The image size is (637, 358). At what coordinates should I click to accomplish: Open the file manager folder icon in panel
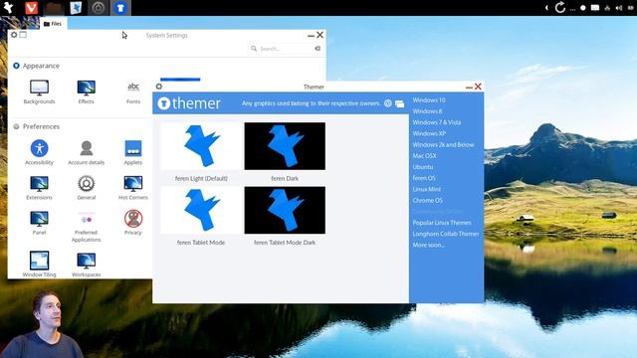point(53,8)
